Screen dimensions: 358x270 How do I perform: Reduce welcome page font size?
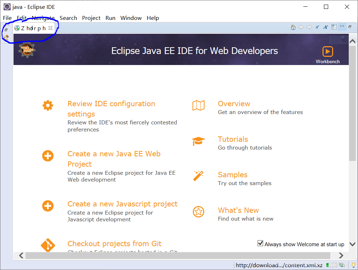(x=317, y=27)
